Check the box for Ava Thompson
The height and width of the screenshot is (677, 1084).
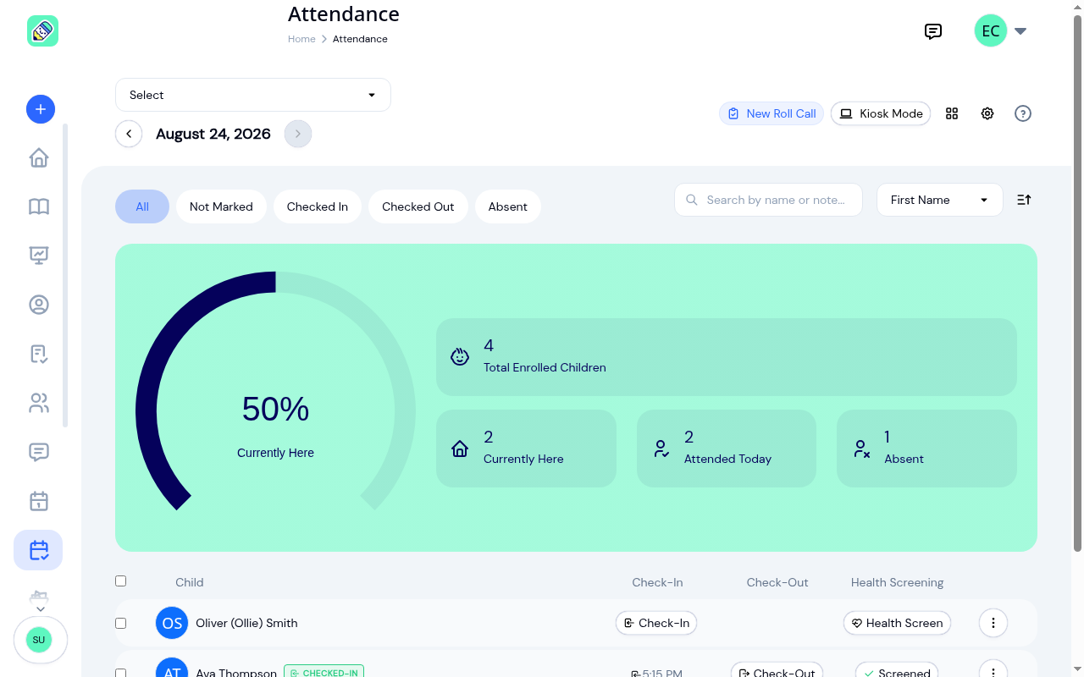[x=120, y=674]
